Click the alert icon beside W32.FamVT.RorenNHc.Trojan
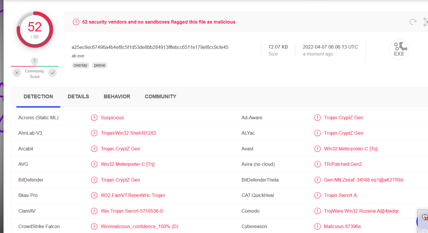This screenshot has width=428, height=233. tap(94, 195)
